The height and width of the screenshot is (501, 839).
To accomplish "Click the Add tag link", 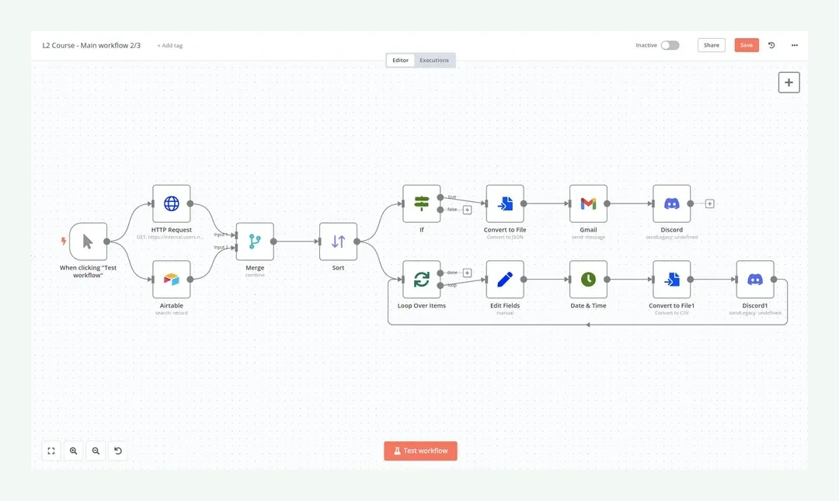I will [x=169, y=46].
